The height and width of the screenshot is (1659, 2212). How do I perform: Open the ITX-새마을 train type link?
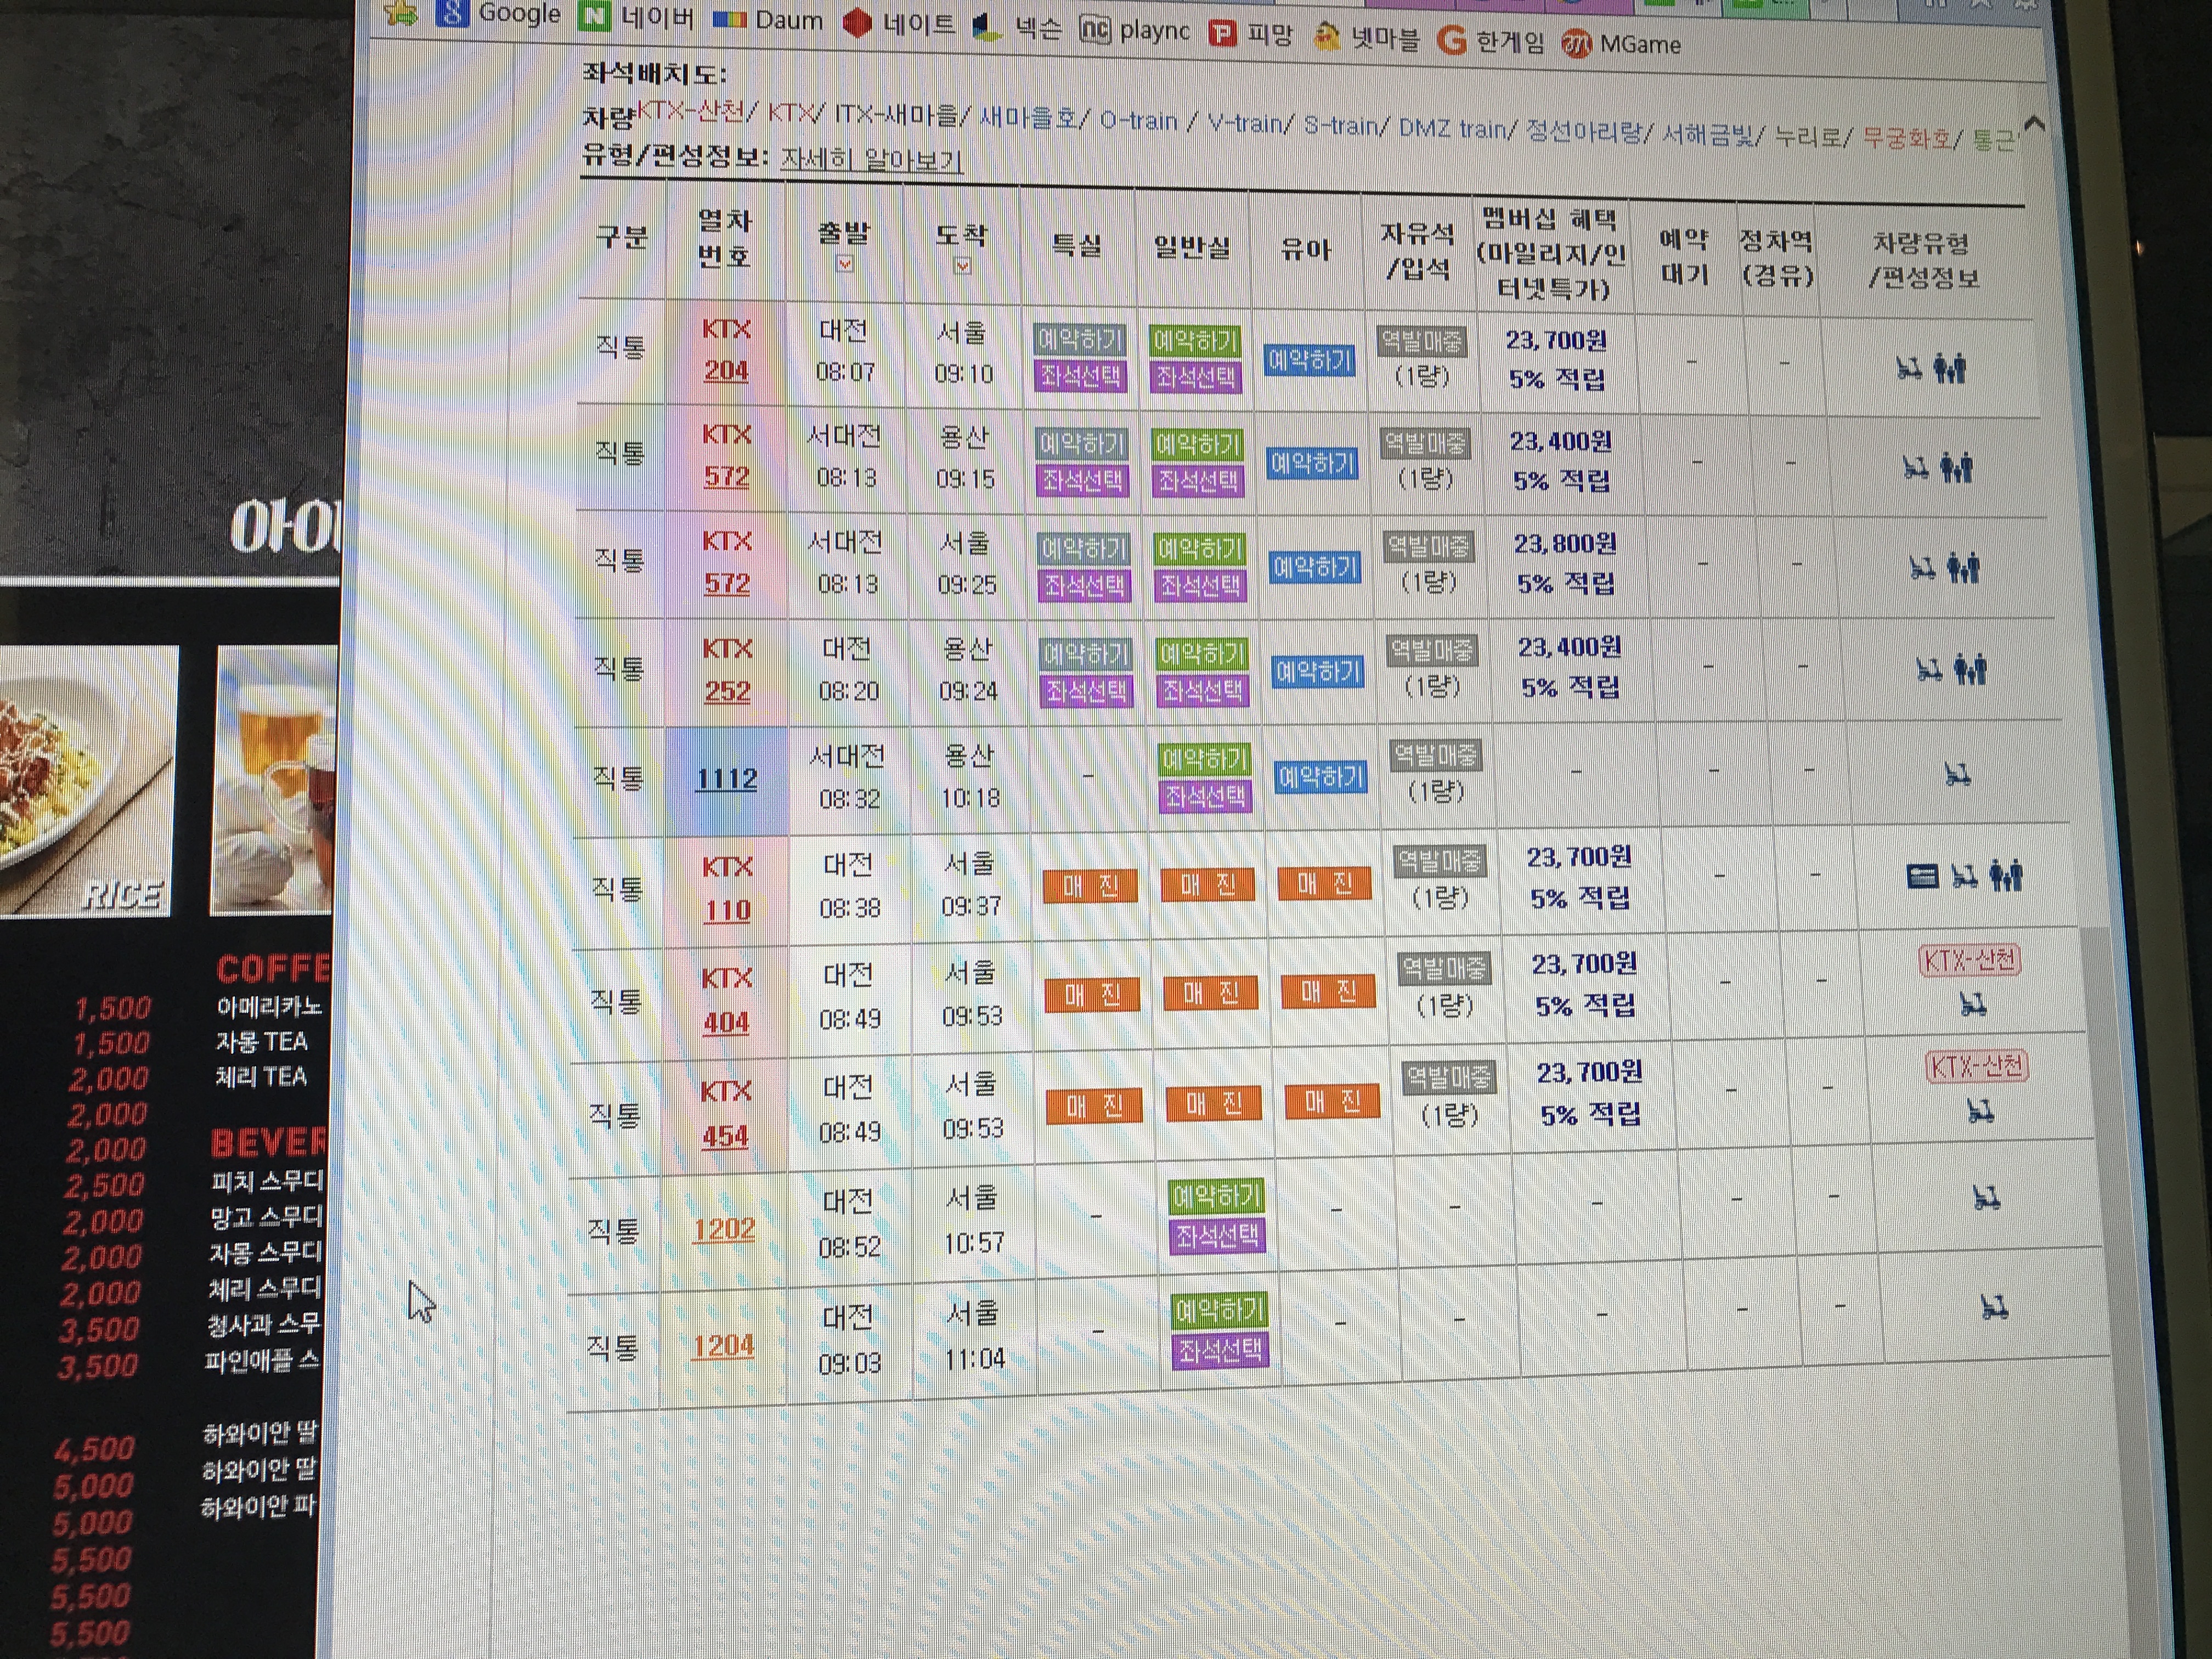click(895, 115)
